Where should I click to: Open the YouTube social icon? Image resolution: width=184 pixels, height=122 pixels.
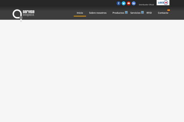pyautogui.click(x=128, y=3)
